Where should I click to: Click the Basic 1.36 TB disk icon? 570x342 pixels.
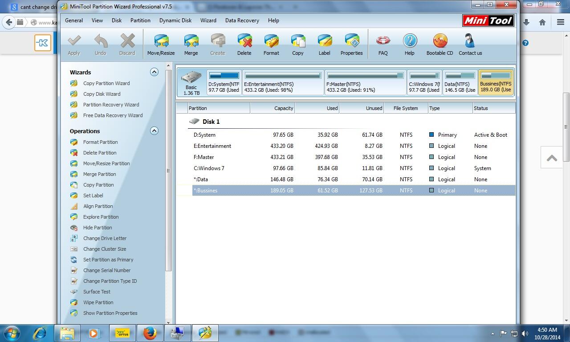(191, 83)
